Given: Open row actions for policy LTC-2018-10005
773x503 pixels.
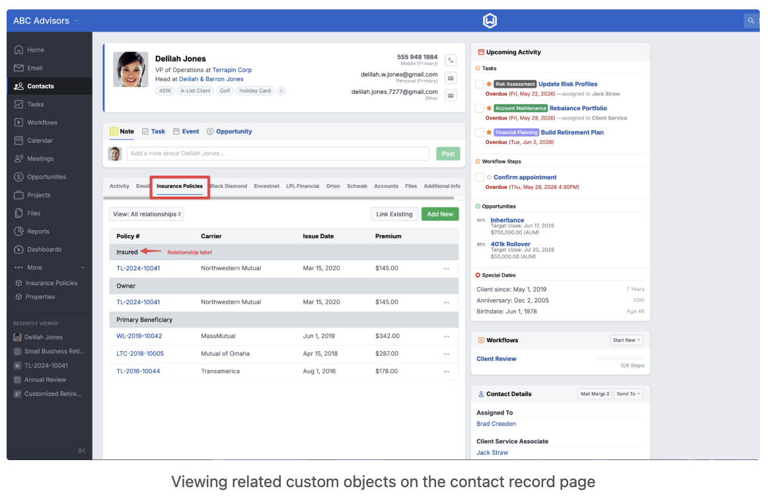Looking at the screenshot, I should [x=446, y=354].
